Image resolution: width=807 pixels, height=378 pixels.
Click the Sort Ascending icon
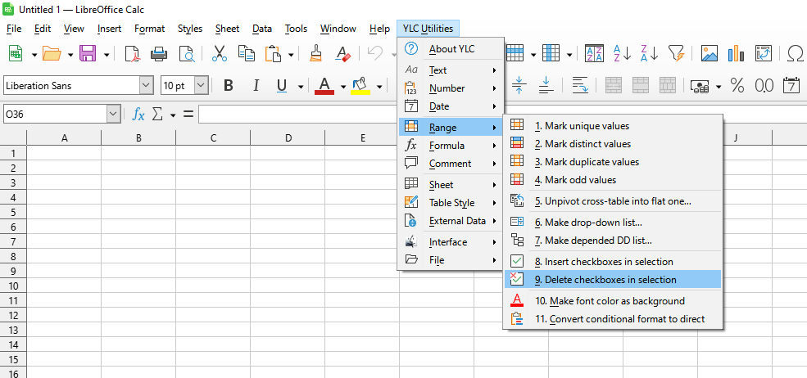click(622, 54)
